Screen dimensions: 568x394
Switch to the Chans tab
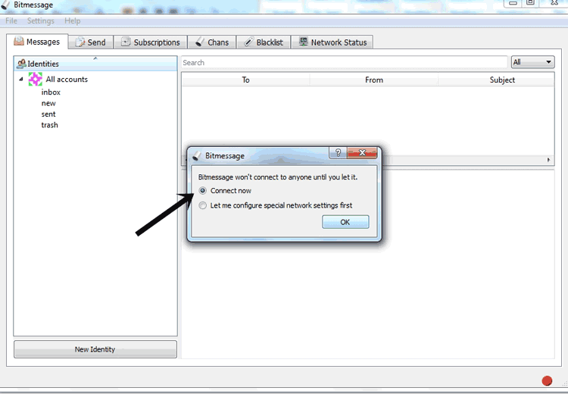(211, 42)
